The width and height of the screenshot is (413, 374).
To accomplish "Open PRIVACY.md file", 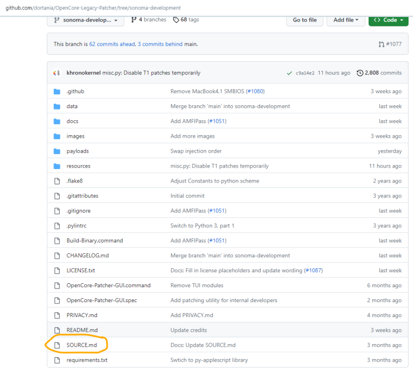I will (x=82, y=315).
